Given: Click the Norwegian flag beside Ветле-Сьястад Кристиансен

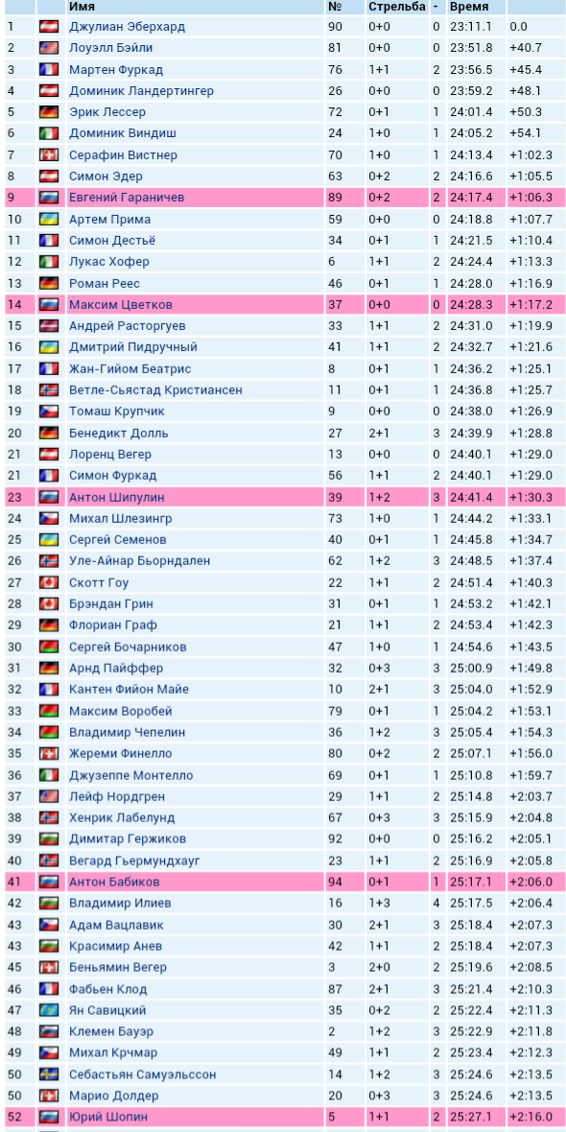Looking at the screenshot, I should coord(49,390).
